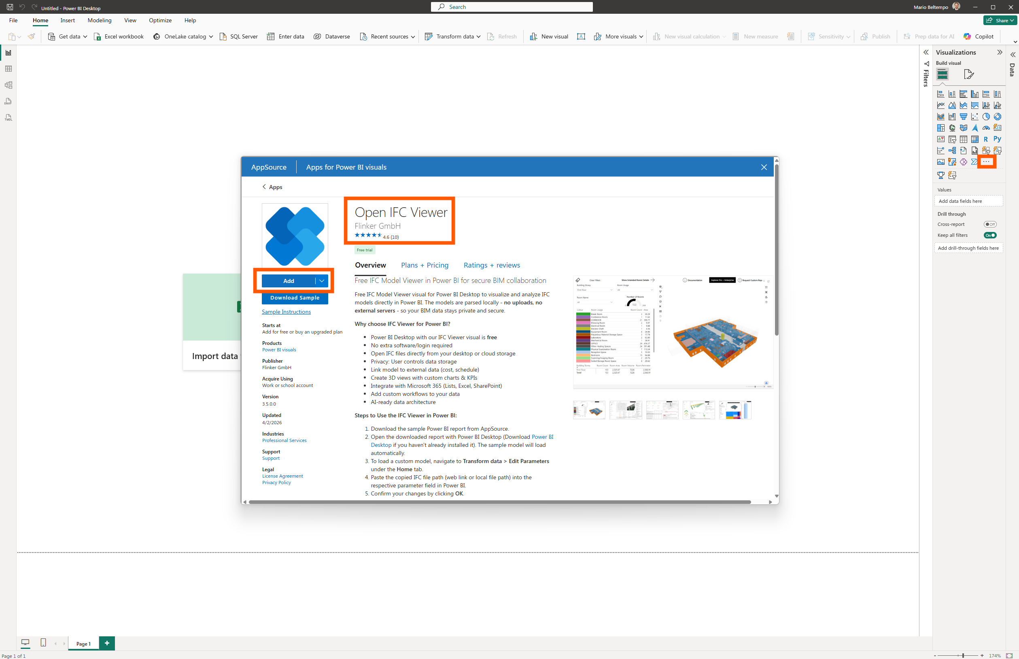Select the Treemap visual
1019x659 pixels.
click(940, 128)
